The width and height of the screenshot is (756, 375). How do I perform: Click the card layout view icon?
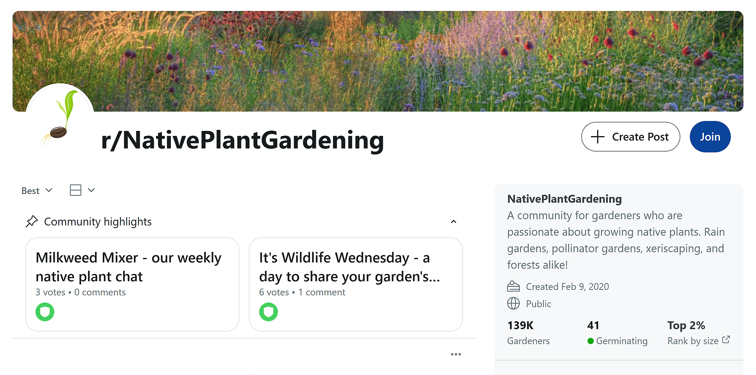click(x=75, y=190)
